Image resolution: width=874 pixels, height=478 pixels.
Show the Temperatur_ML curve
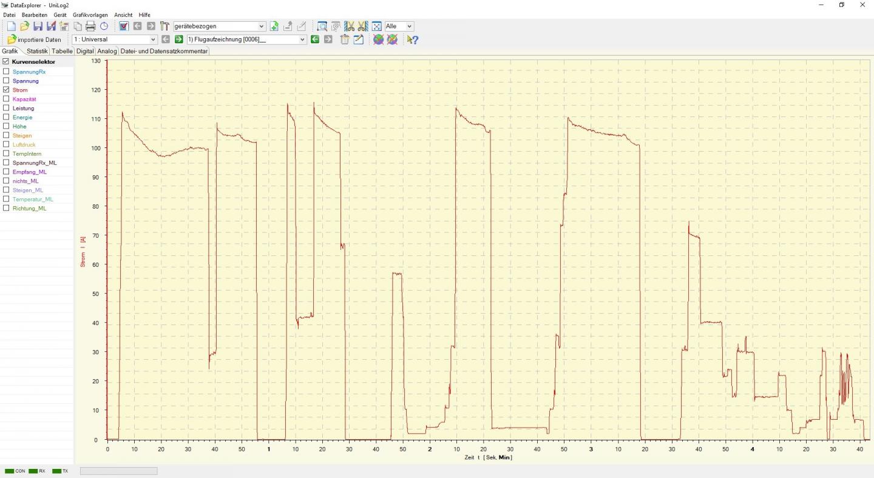pos(6,199)
